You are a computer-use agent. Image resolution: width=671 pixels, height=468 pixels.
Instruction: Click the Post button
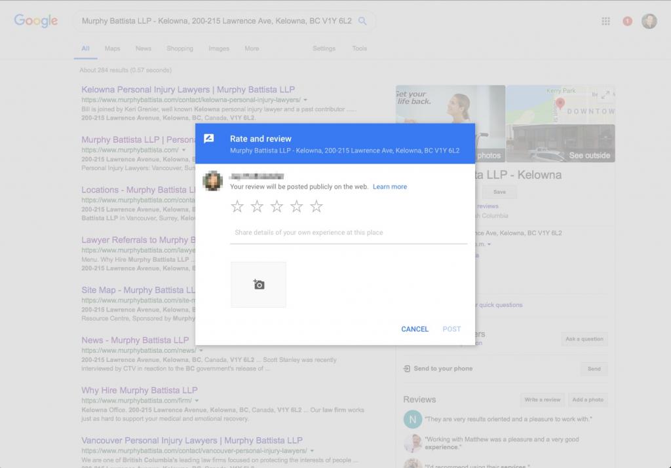click(x=451, y=329)
